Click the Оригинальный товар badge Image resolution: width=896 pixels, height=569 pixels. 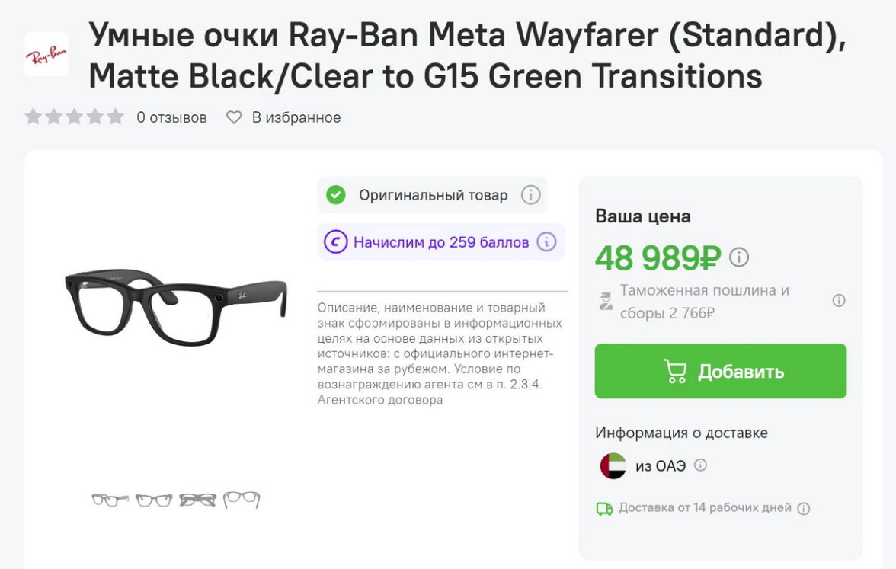point(433,195)
